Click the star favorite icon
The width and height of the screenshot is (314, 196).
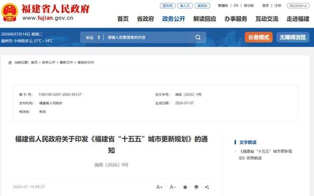185,187
